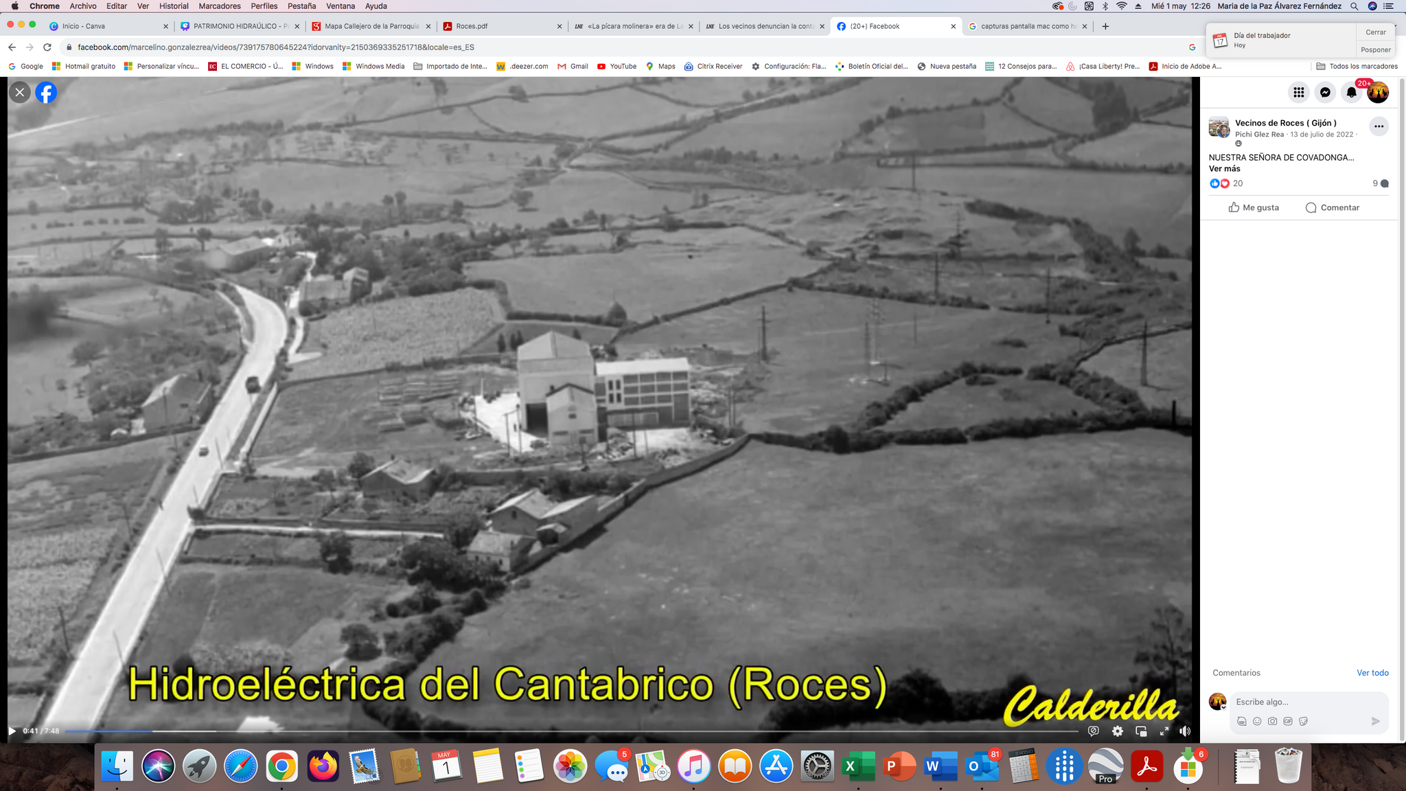This screenshot has height=791, width=1406.
Task: Mute the video volume
Action: coord(1185,731)
